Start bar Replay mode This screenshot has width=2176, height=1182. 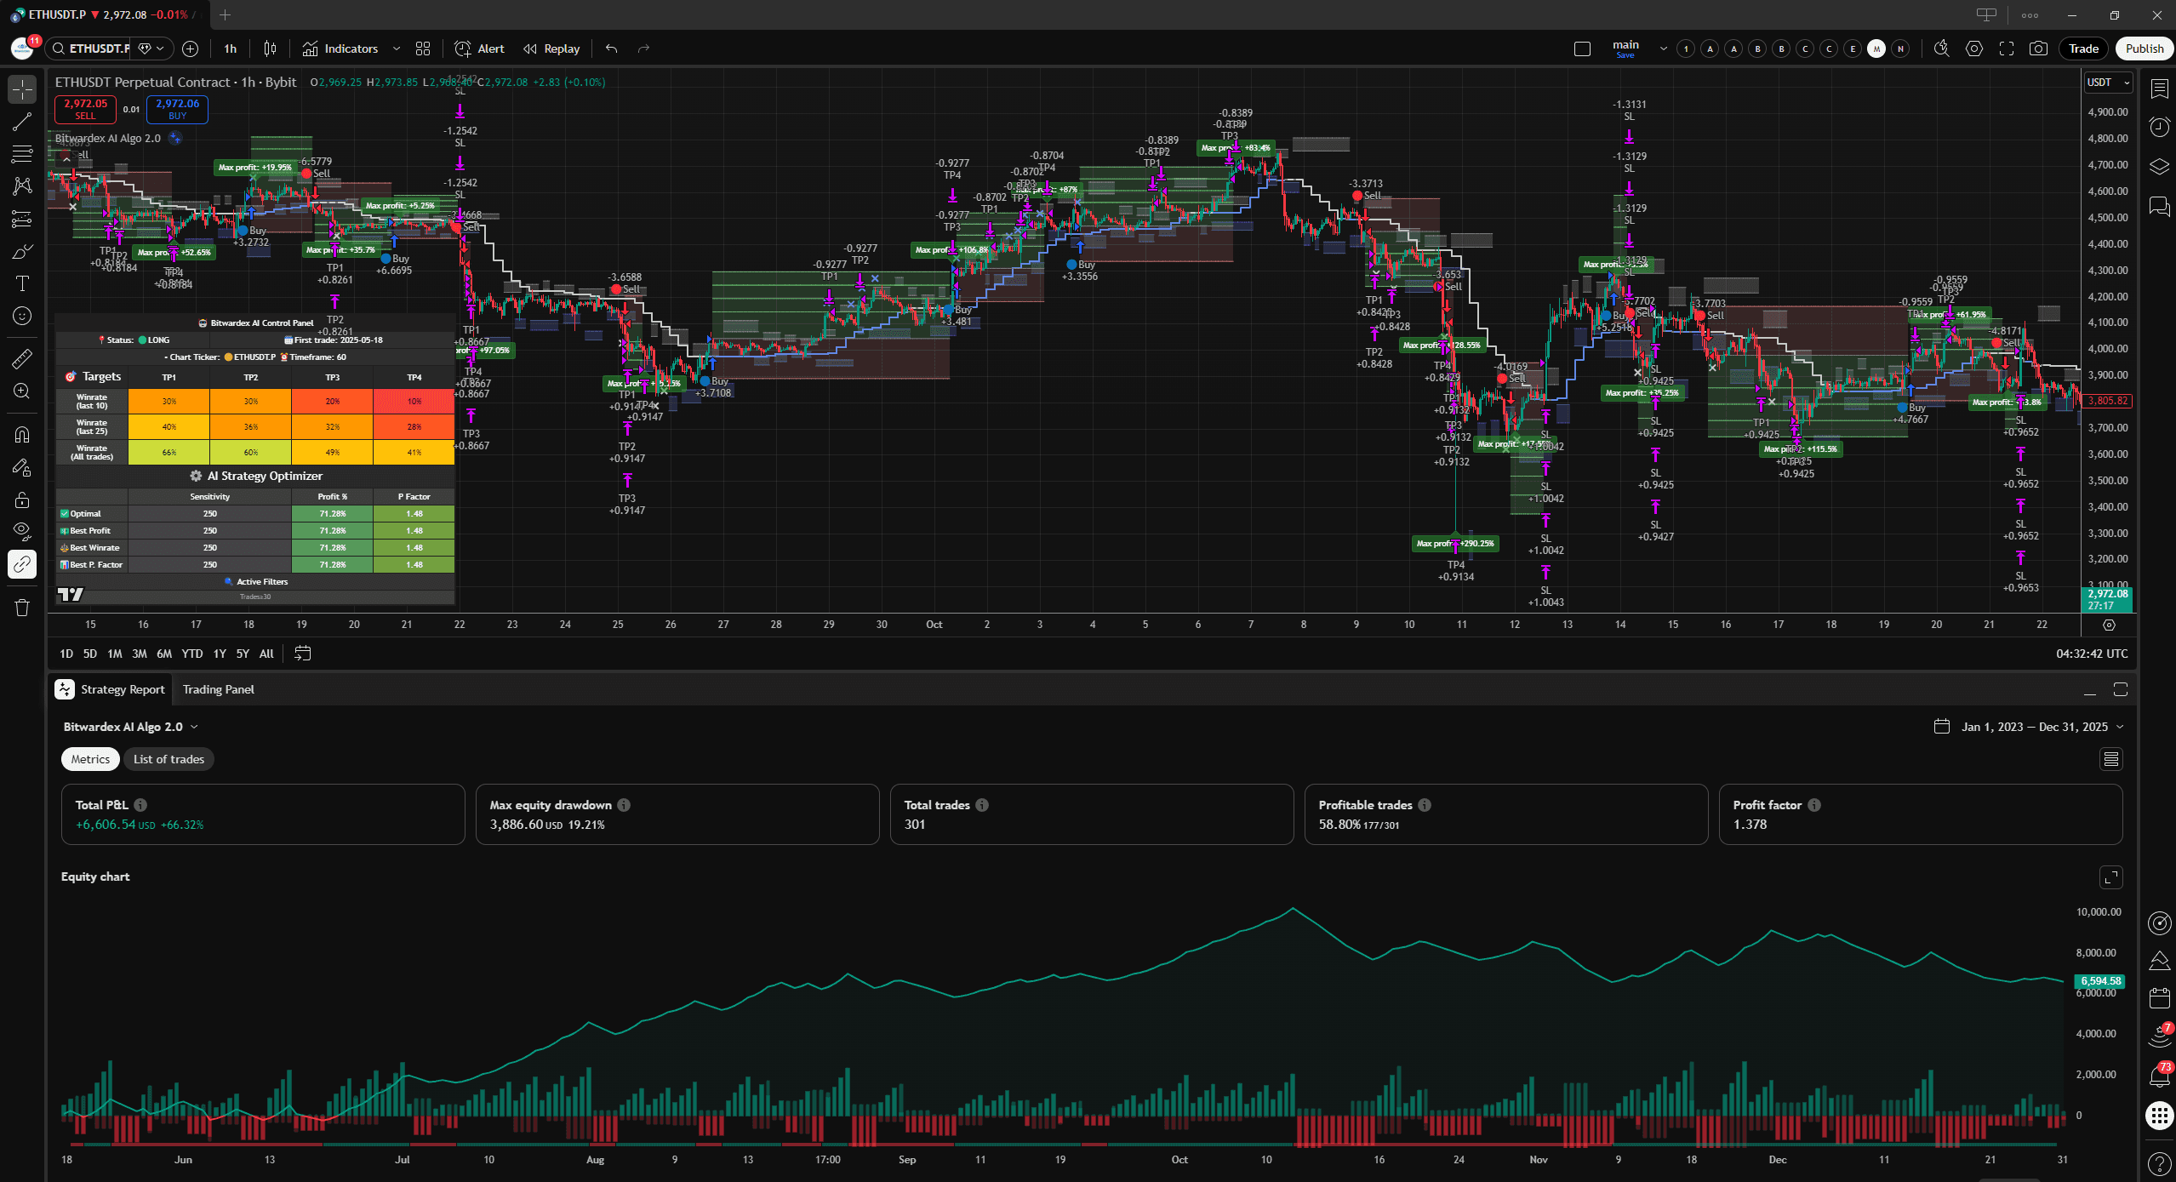pyautogui.click(x=551, y=49)
